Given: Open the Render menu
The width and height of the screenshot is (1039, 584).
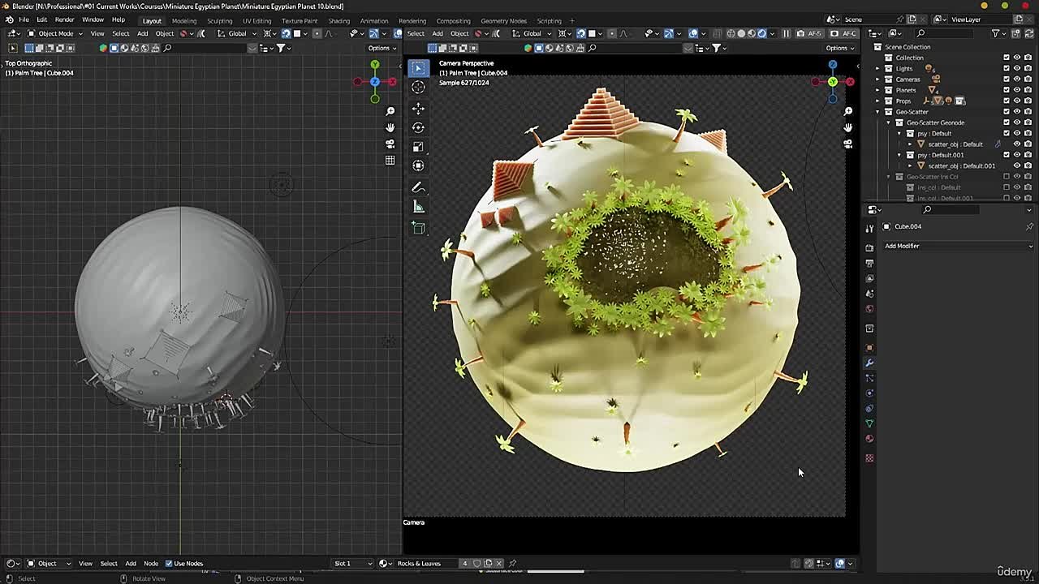Looking at the screenshot, I should pos(63,19).
